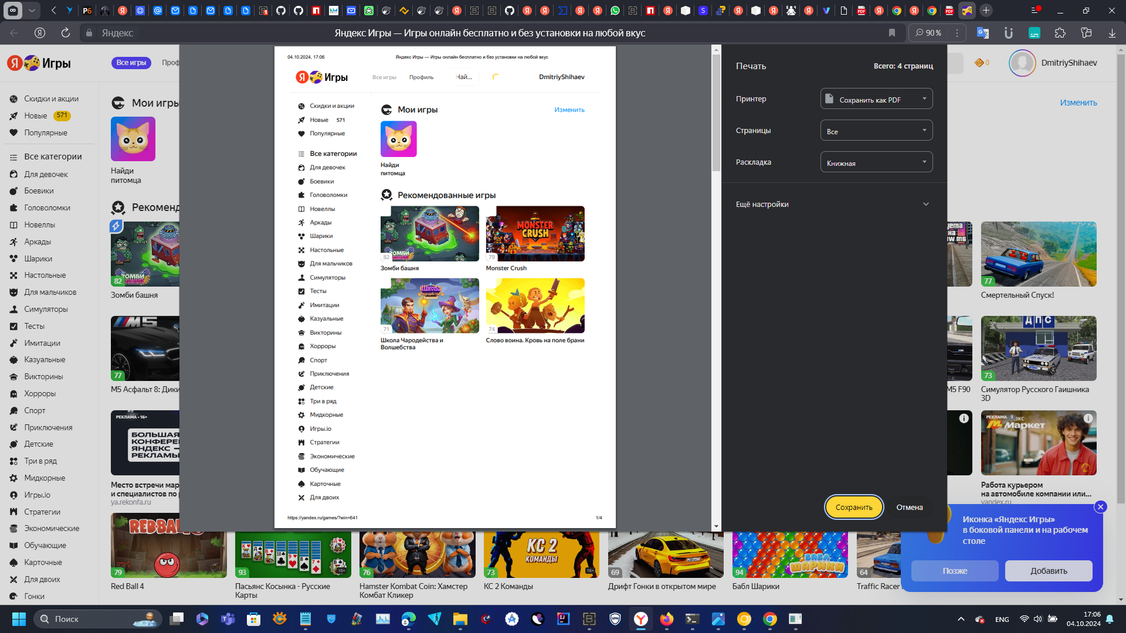
Task: Open the downloads icon in toolbar
Action: (x=1112, y=33)
